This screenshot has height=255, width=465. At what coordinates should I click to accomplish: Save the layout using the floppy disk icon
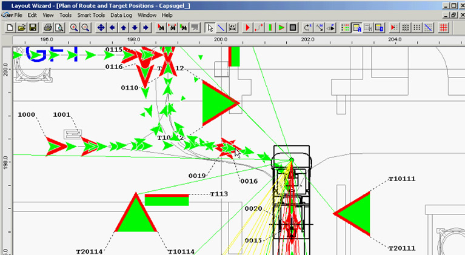click(32, 27)
